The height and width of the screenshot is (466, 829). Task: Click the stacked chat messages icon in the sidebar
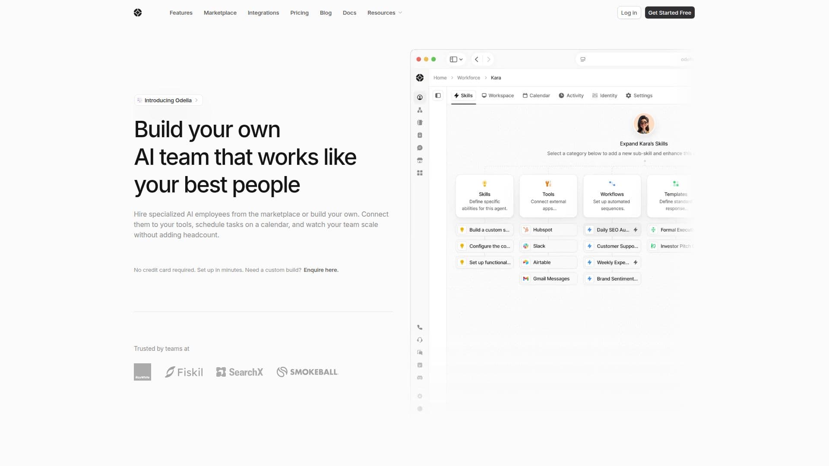pos(420,353)
